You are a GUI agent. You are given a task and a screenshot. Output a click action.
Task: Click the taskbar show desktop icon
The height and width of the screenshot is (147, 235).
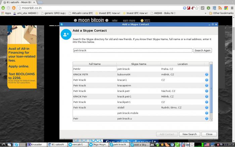coord(9,145)
